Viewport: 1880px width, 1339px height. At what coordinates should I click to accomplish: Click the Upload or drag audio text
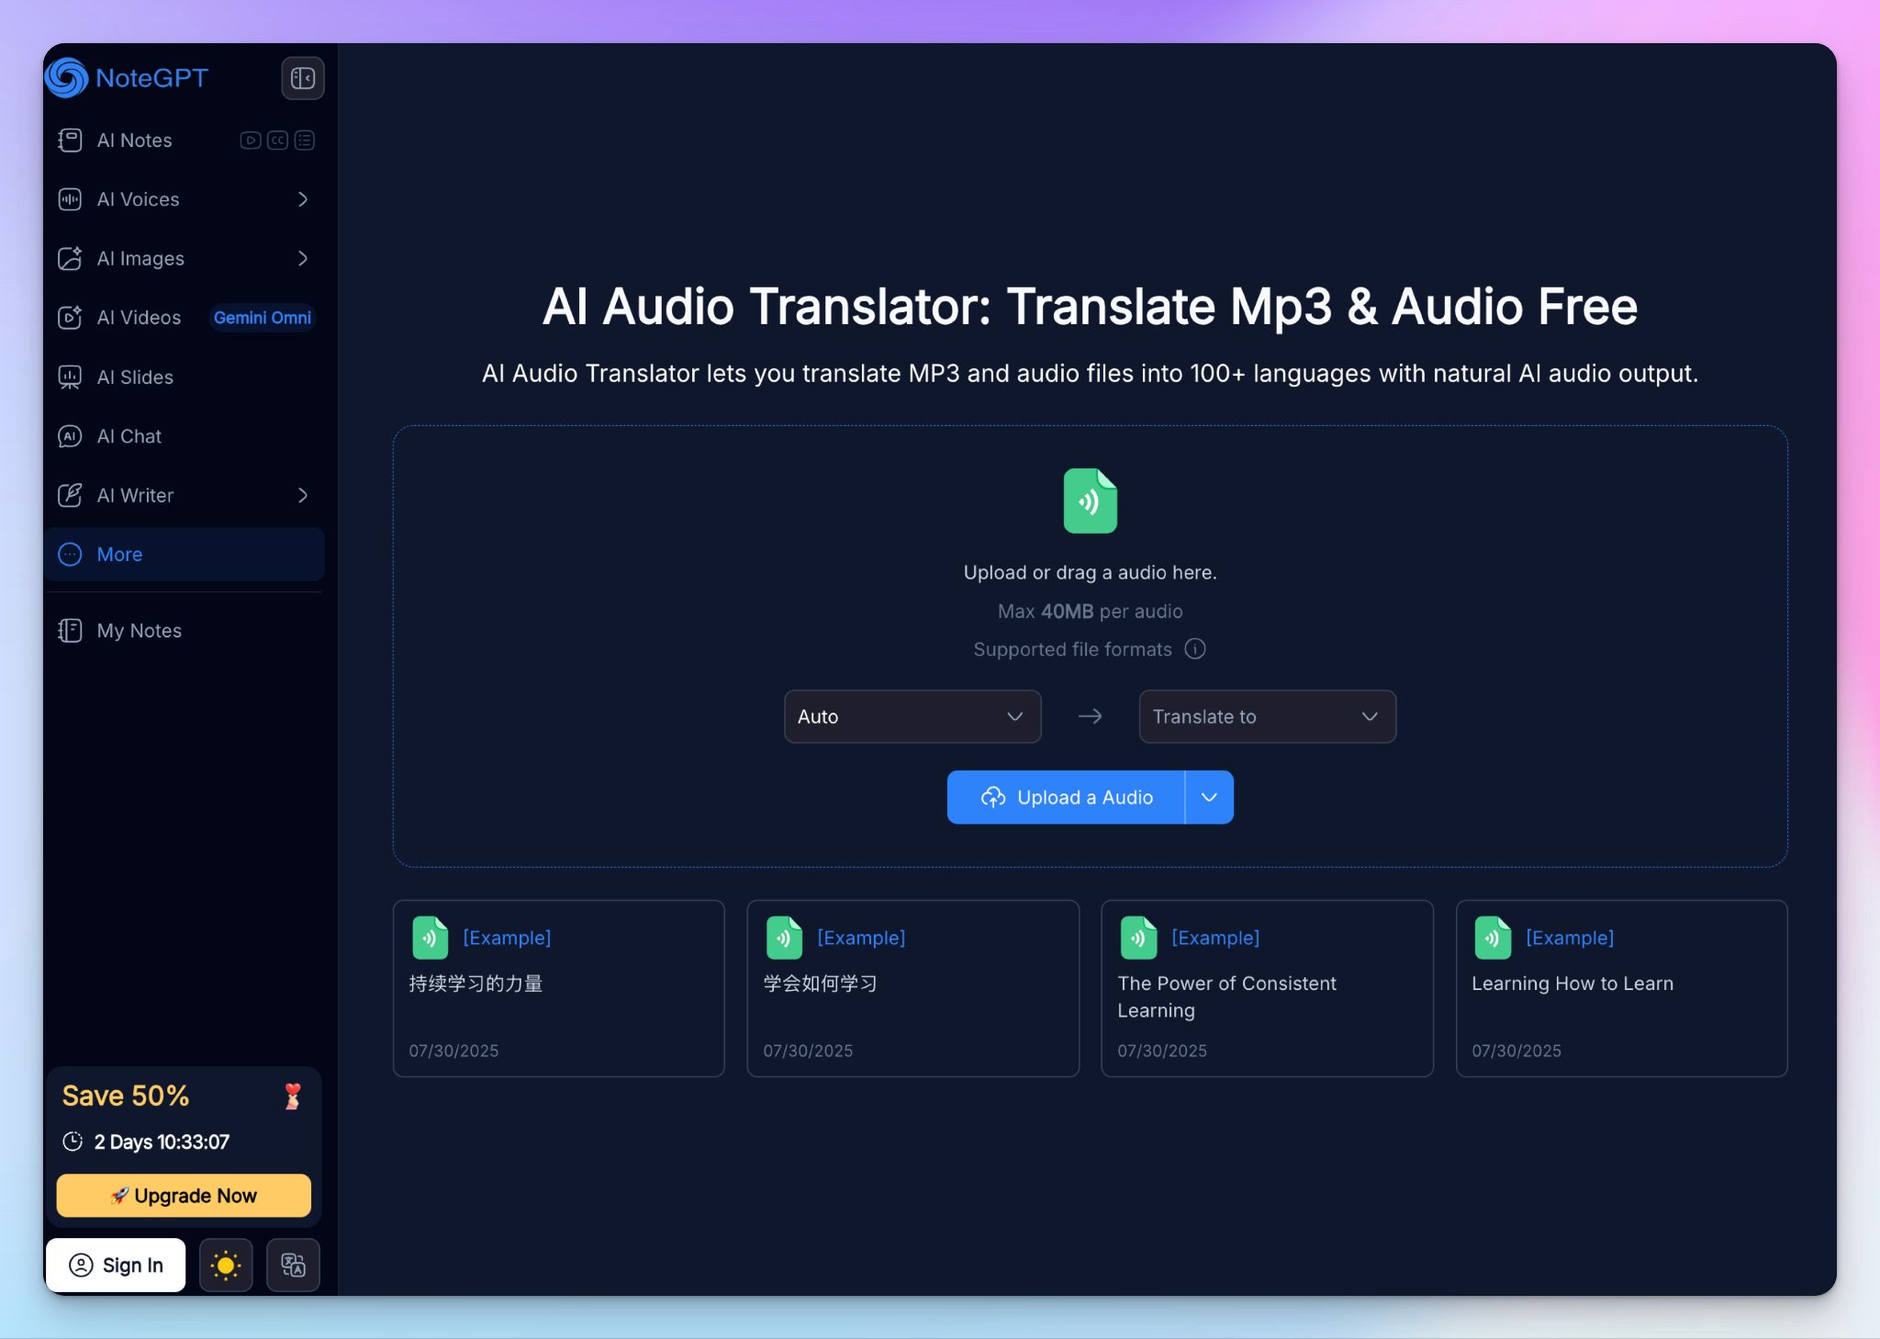[x=1091, y=572]
